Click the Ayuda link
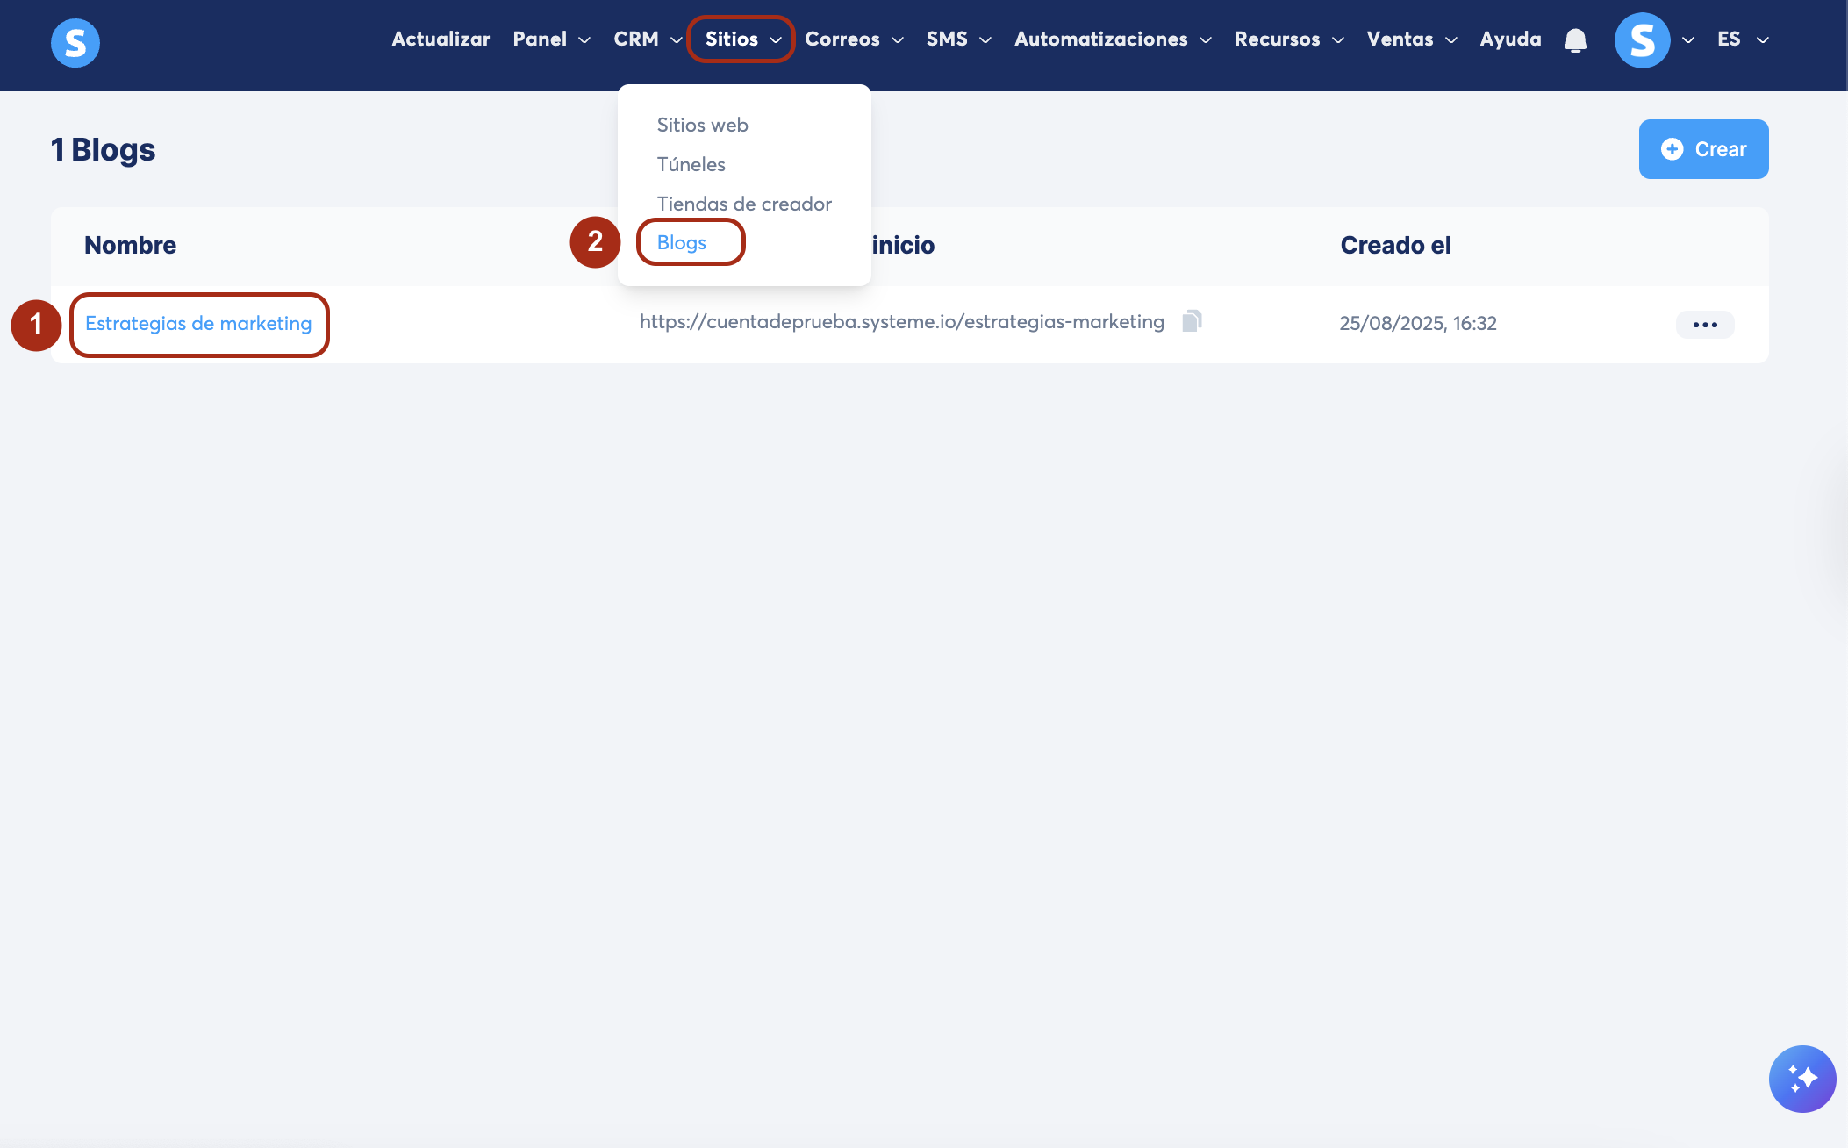The image size is (1848, 1148). (1510, 39)
